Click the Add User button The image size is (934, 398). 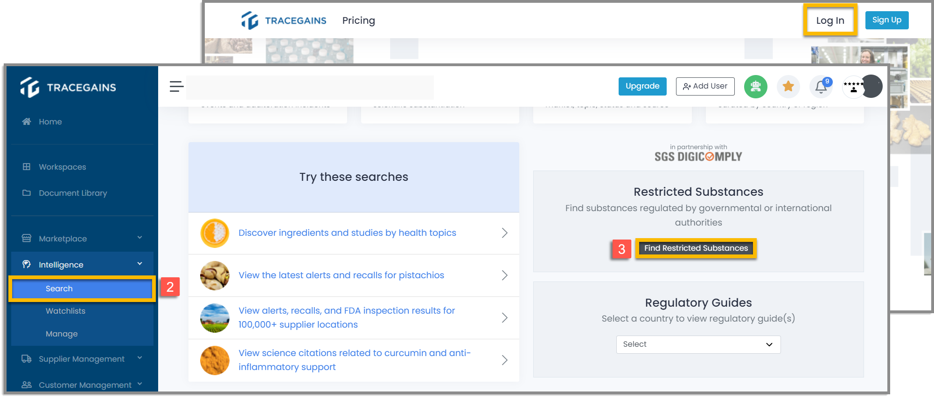point(705,86)
